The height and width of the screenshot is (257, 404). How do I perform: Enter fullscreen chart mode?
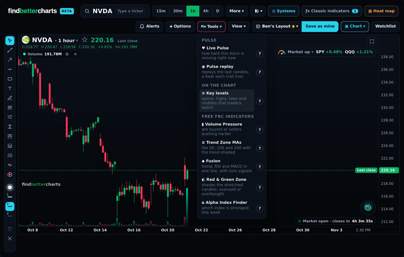click(x=372, y=42)
